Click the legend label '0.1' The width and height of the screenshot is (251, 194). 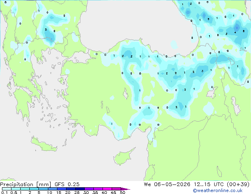tap(4, 192)
